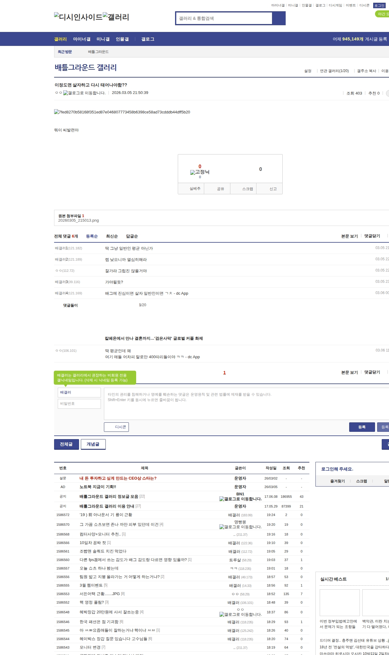Toggle 본문 보기 above the comments
The width and height of the screenshot is (389, 655).
[x=349, y=236]
